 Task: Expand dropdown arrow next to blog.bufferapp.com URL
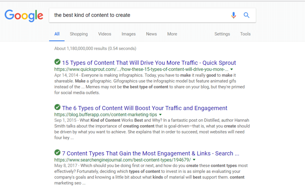click(160, 115)
